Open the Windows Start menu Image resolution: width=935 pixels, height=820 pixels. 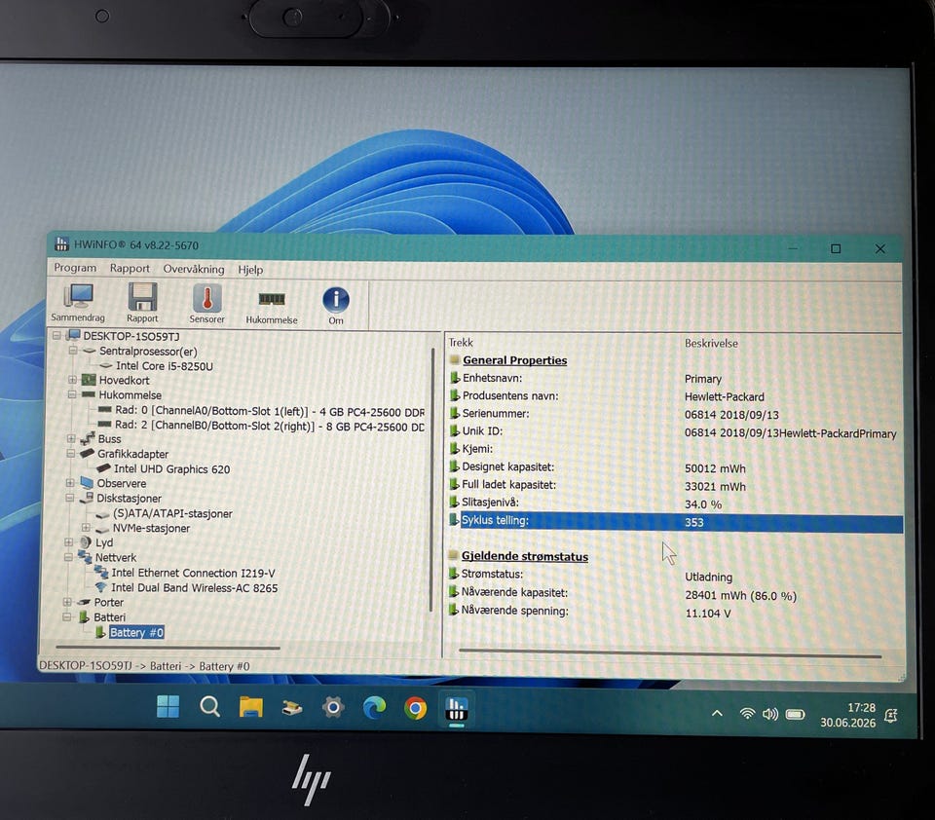[168, 707]
